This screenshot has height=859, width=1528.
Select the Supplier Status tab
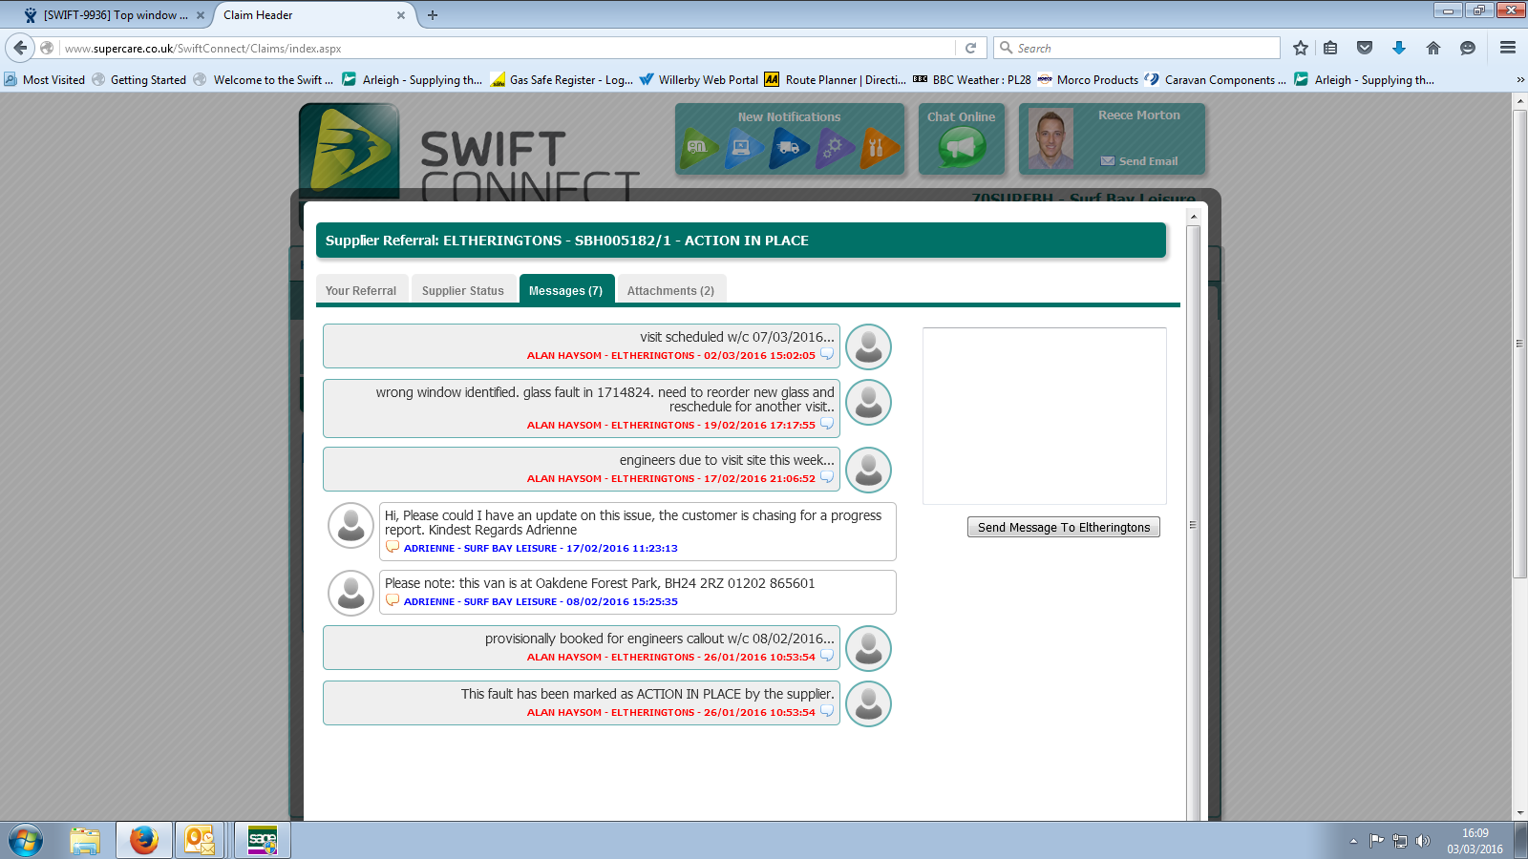pos(463,290)
